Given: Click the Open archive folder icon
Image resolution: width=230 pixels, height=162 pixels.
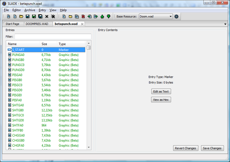Looking at the screenshot, I should [21, 16].
